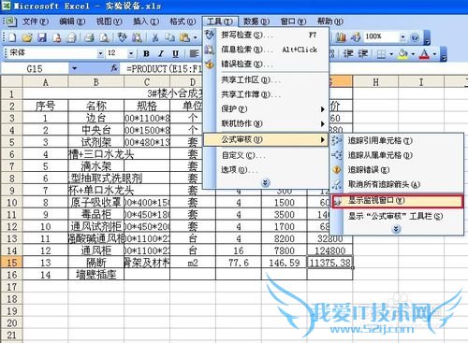Select 追踪从属单元格 in the submenu
Image resolution: width=468 pixels, height=343 pixels.
(397, 155)
